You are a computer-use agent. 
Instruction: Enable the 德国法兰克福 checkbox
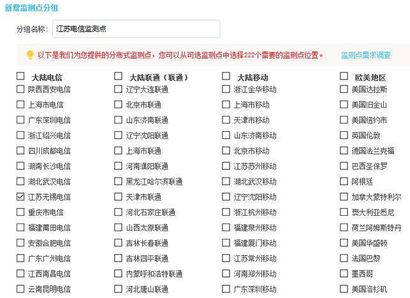pos(344,151)
